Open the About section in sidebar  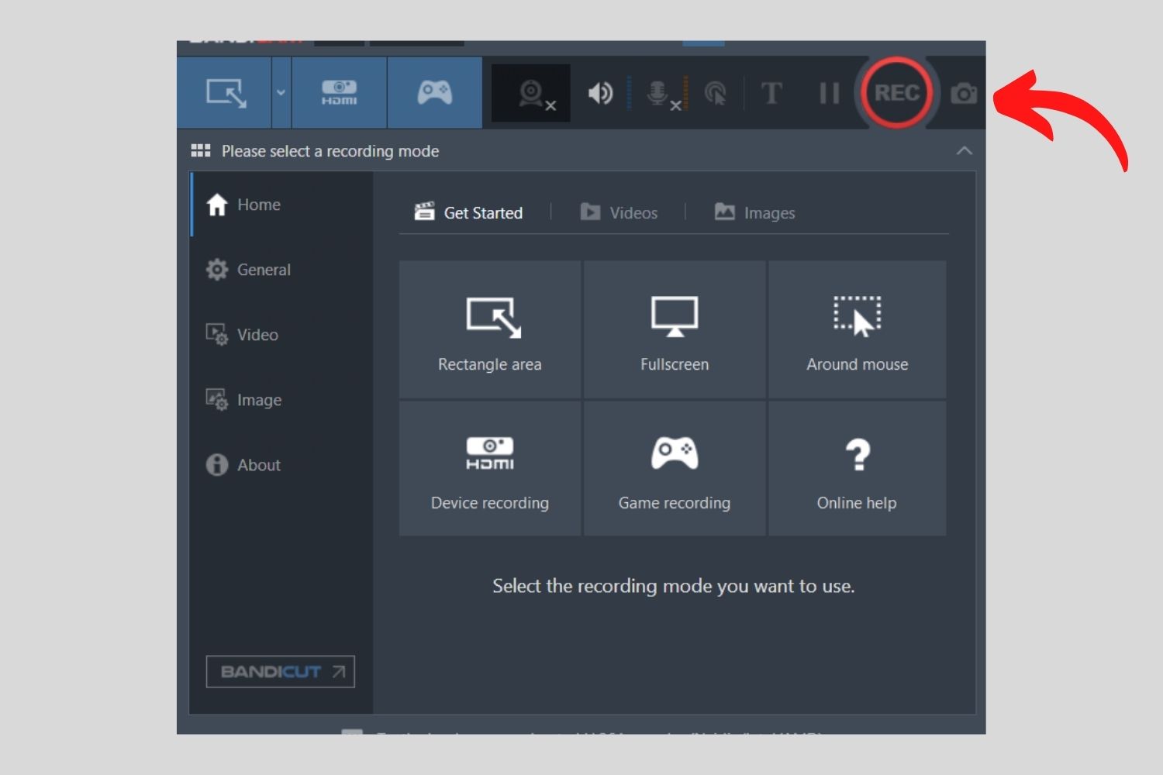tap(281, 465)
